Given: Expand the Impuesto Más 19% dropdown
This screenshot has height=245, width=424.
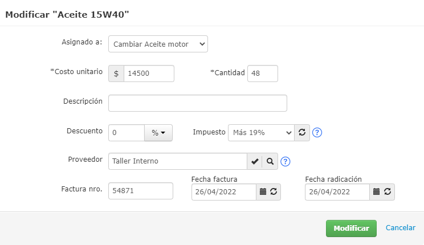Looking at the screenshot, I should 261,133.
